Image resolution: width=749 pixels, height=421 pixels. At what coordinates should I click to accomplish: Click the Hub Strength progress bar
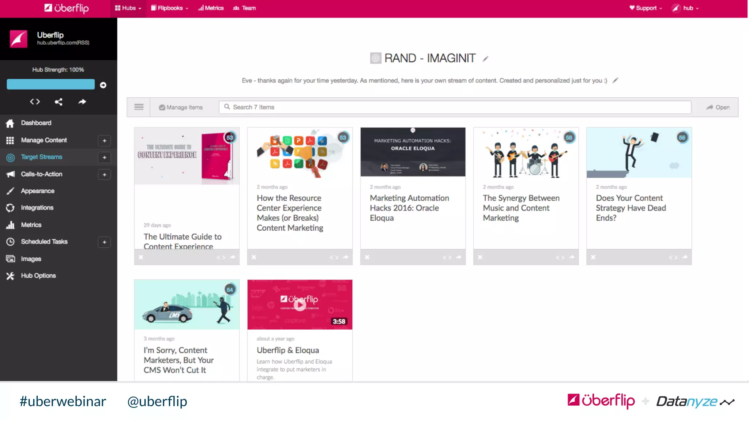pyautogui.click(x=50, y=84)
